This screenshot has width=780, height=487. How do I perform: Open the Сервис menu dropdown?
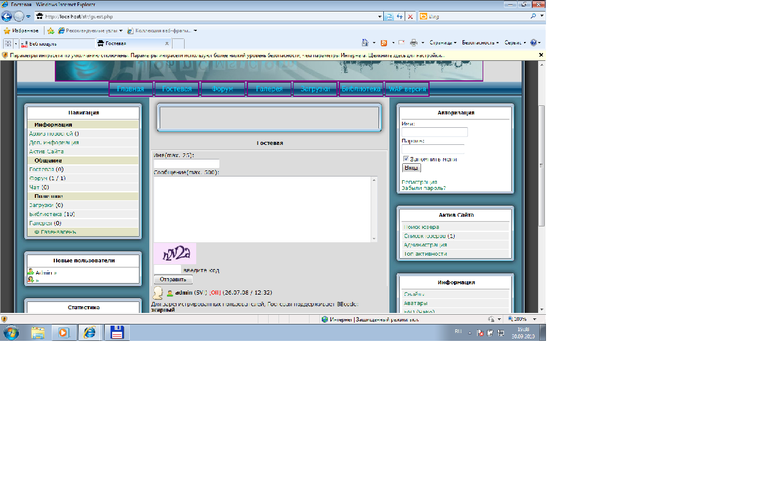point(515,43)
